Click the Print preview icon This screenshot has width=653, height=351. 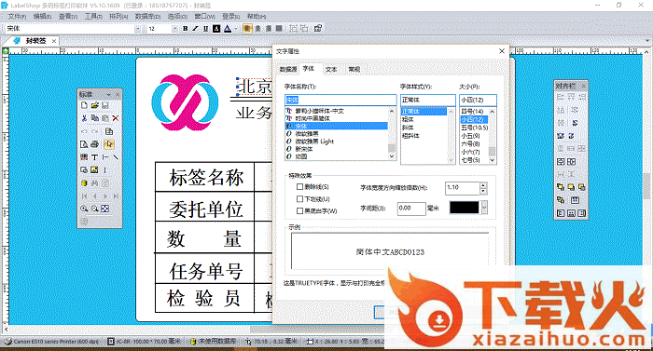tap(84, 144)
